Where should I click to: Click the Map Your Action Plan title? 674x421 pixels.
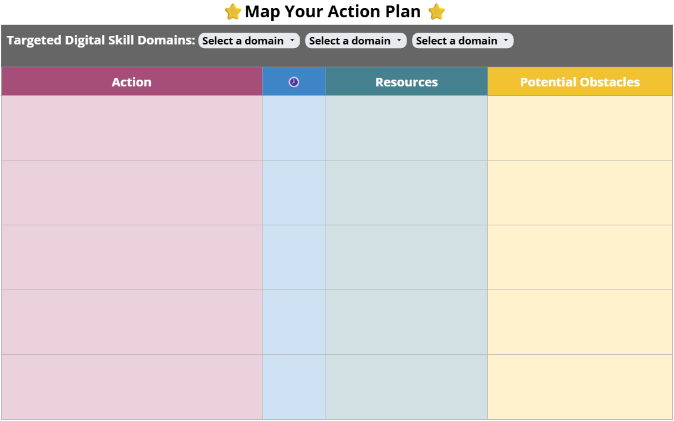tap(335, 11)
